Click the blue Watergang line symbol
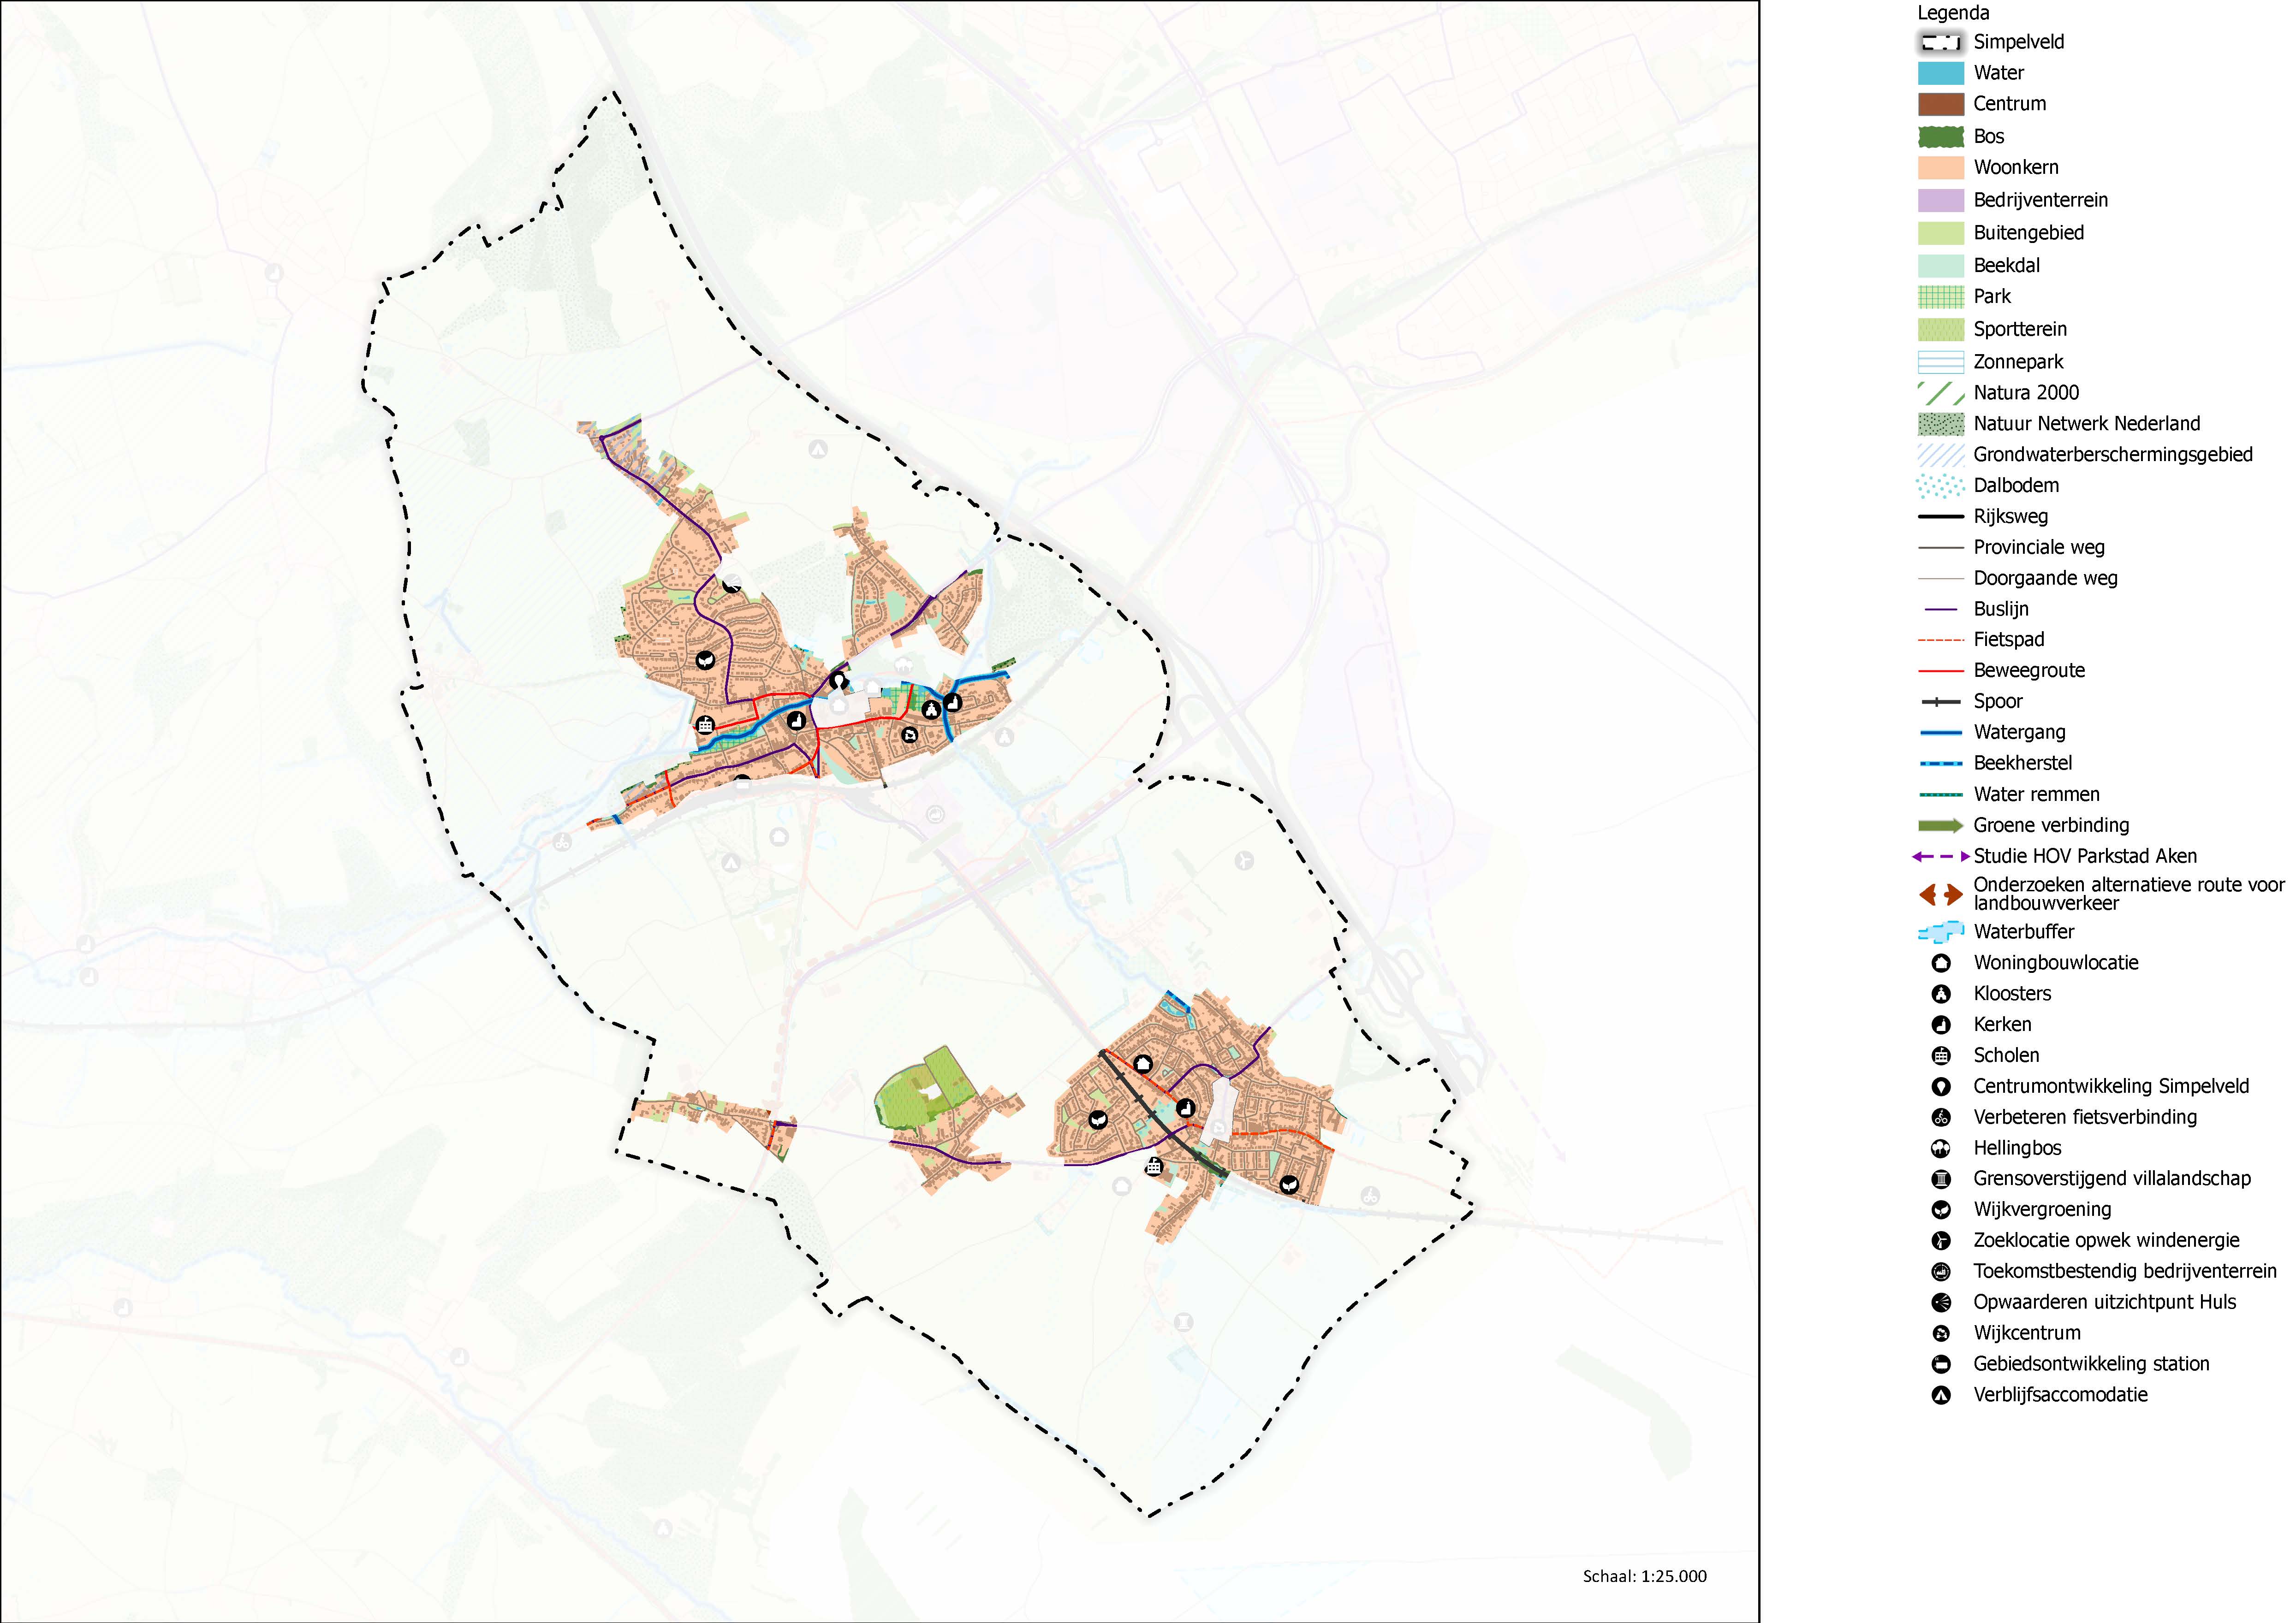This screenshot has height=1623, width=2296. pos(1941,733)
